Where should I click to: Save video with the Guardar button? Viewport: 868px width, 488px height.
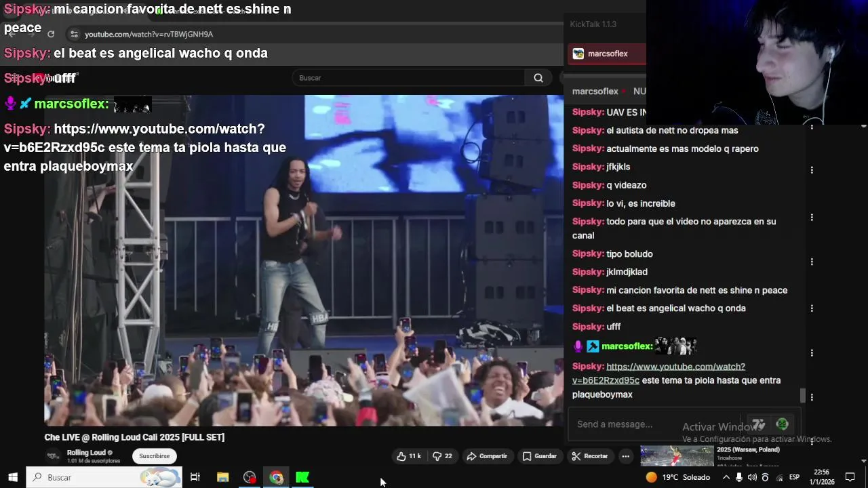tap(540, 456)
